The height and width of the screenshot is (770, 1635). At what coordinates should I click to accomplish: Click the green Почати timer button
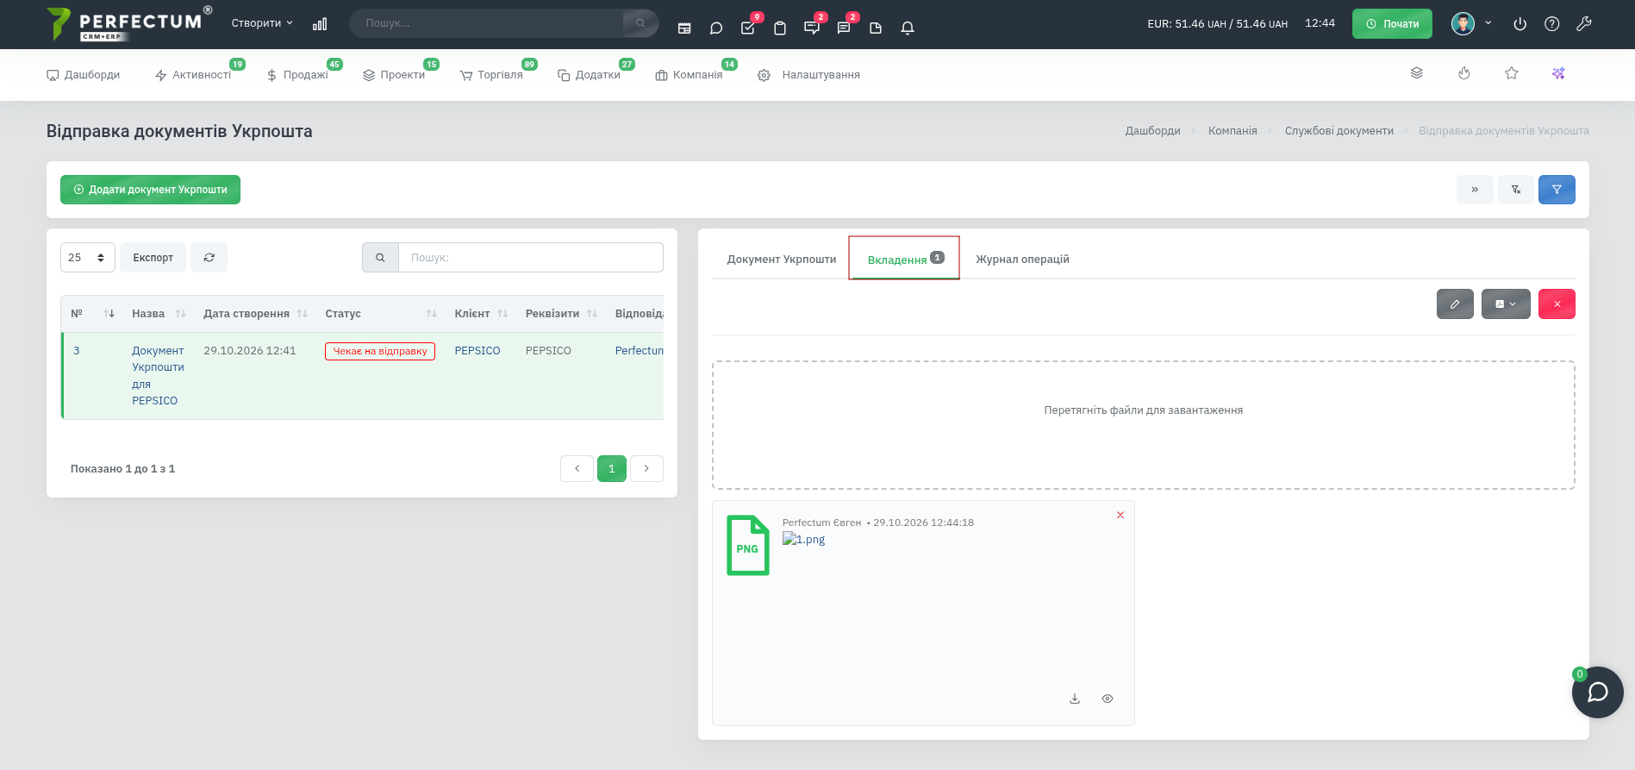click(1392, 23)
